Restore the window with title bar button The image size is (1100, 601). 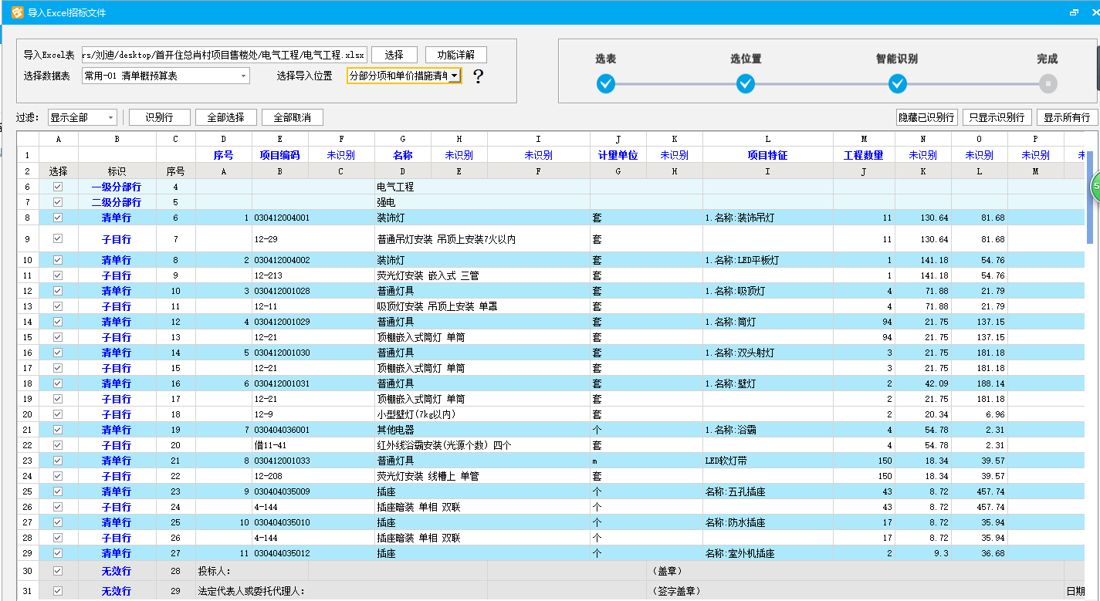[1075, 12]
